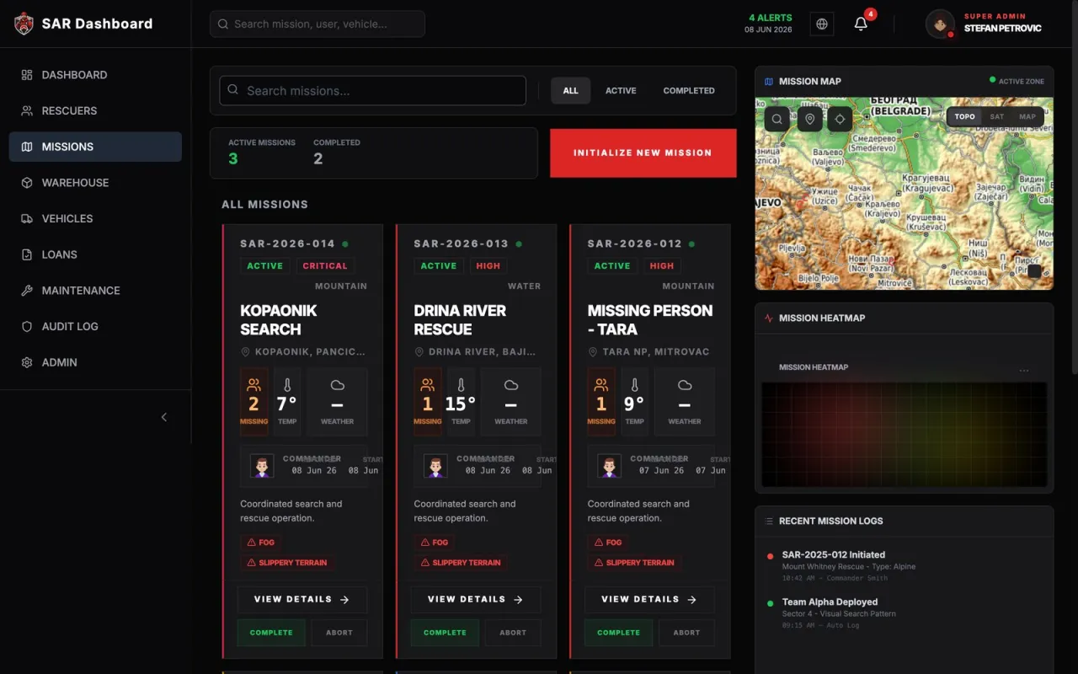Open WAREHOUSE in the sidebar
The height and width of the screenshot is (674, 1078).
click(95, 183)
